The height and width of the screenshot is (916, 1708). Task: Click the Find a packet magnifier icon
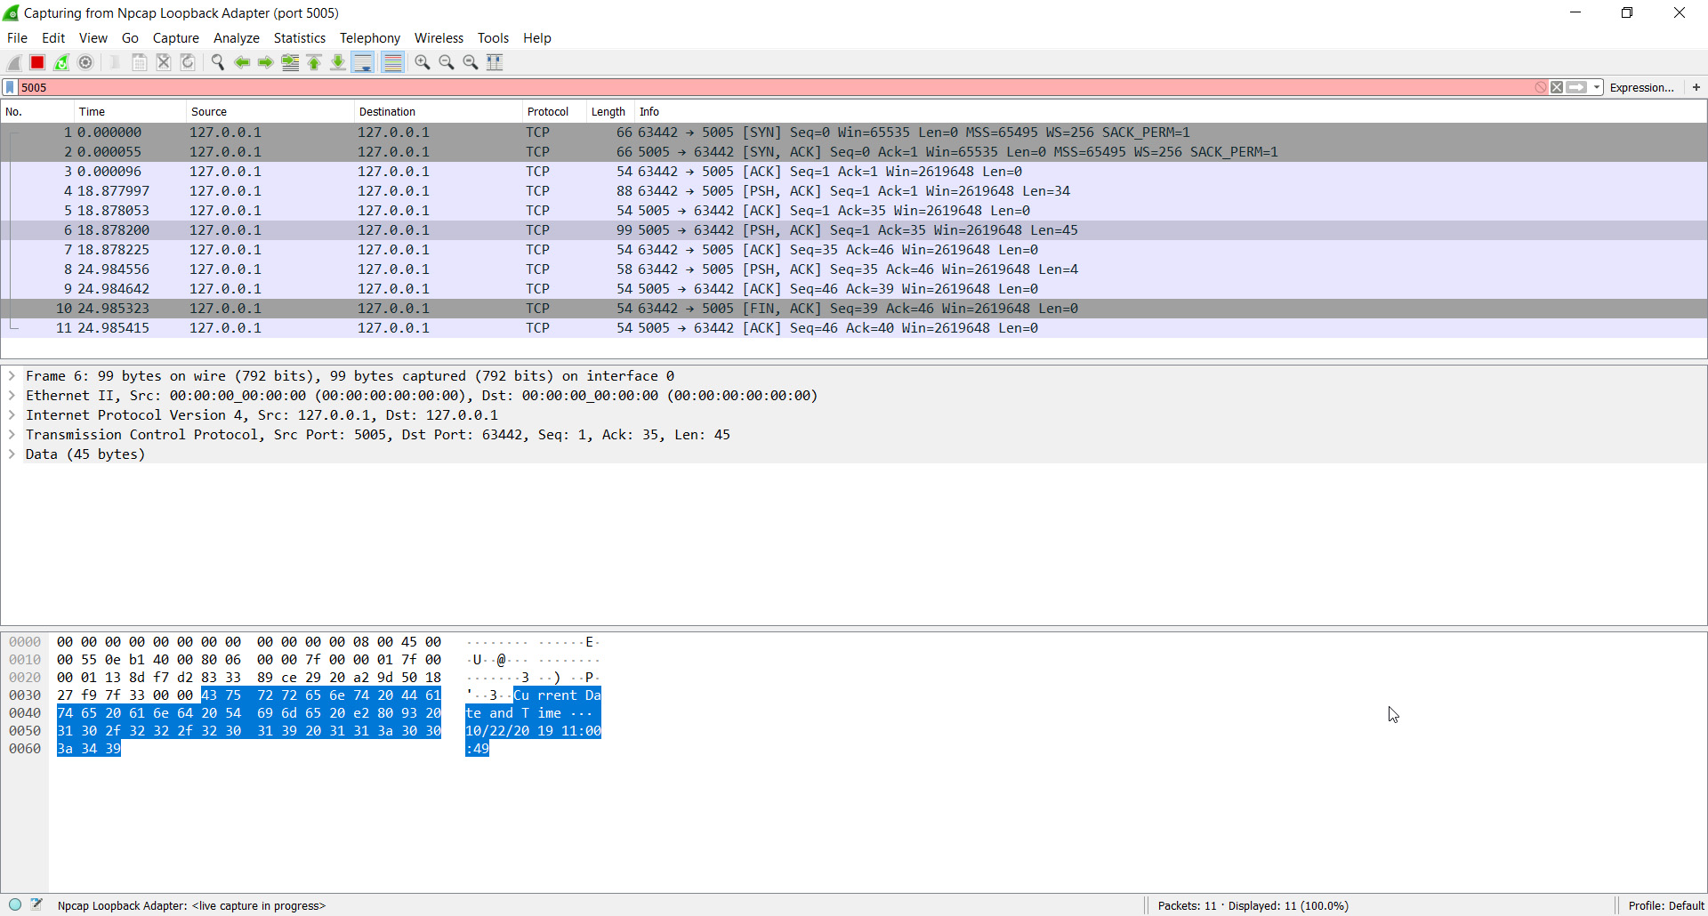click(x=217, y=62)
